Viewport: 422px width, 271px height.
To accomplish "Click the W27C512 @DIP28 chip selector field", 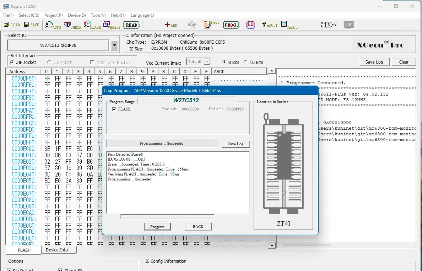I will (58, 45).
